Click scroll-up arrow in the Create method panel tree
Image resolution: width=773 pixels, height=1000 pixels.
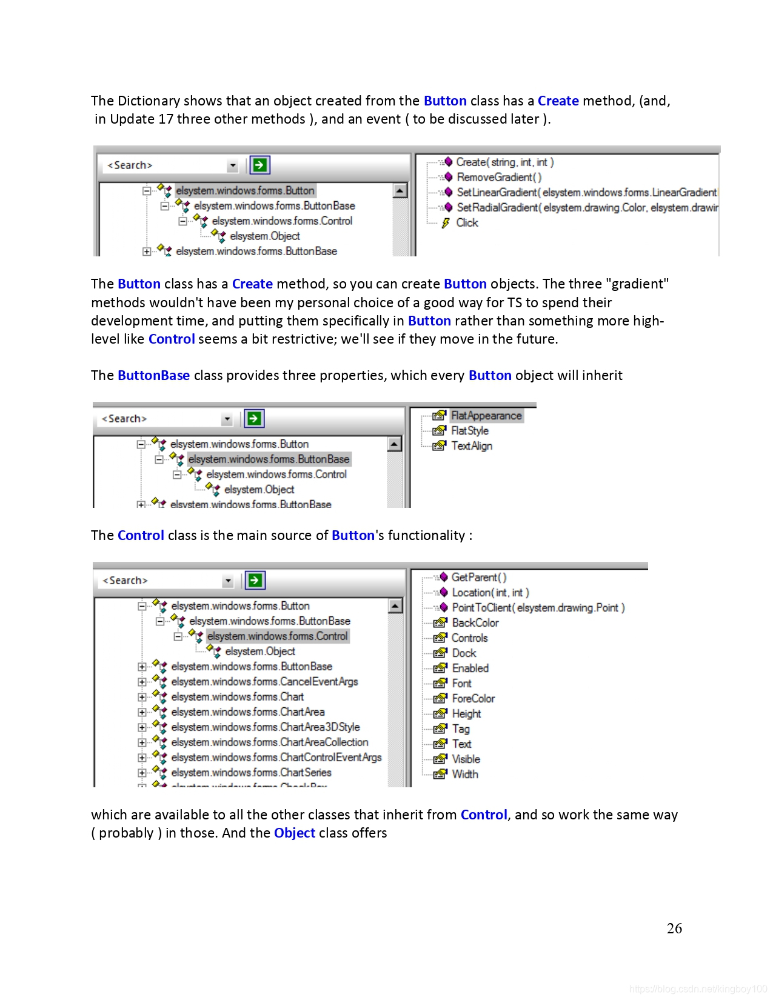pyautogui.click(x=400, y=190)
